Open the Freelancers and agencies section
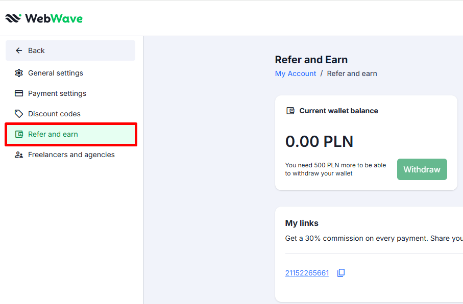 (71, 155)
